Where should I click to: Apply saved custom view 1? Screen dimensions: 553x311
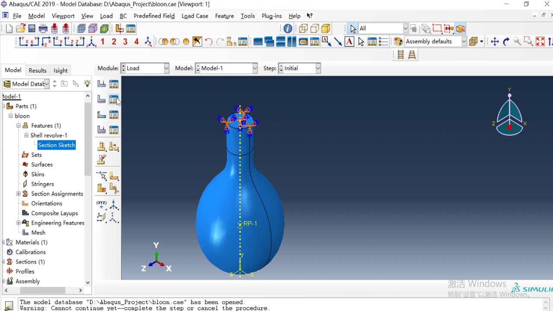pyautogui.click(x=102, y=42)
